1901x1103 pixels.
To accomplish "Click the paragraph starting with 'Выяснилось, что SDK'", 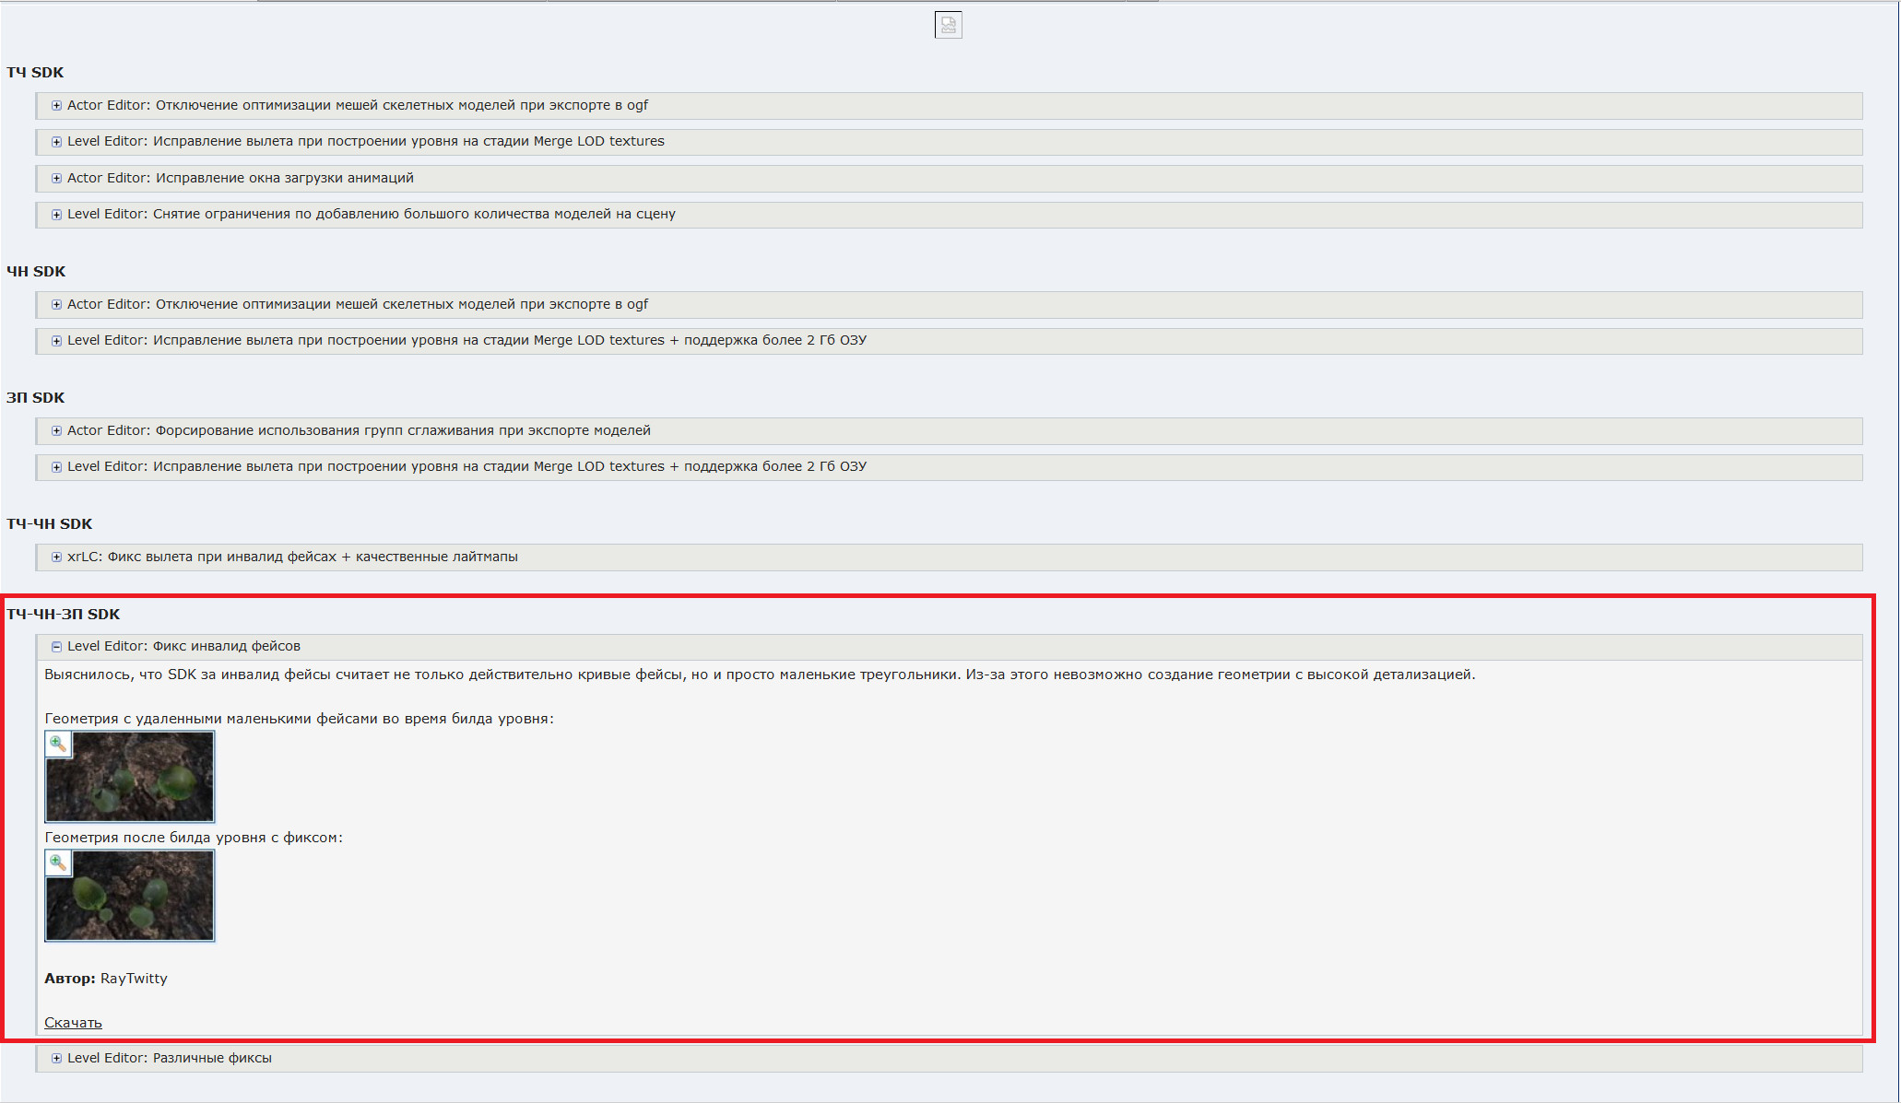I will (760, 675).
